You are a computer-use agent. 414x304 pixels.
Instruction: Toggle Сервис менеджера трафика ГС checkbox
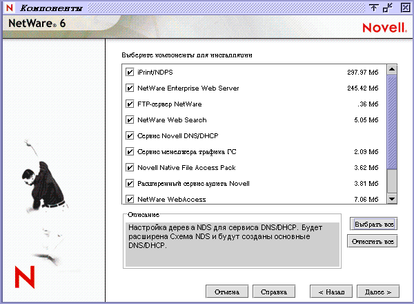pos(130,152)
